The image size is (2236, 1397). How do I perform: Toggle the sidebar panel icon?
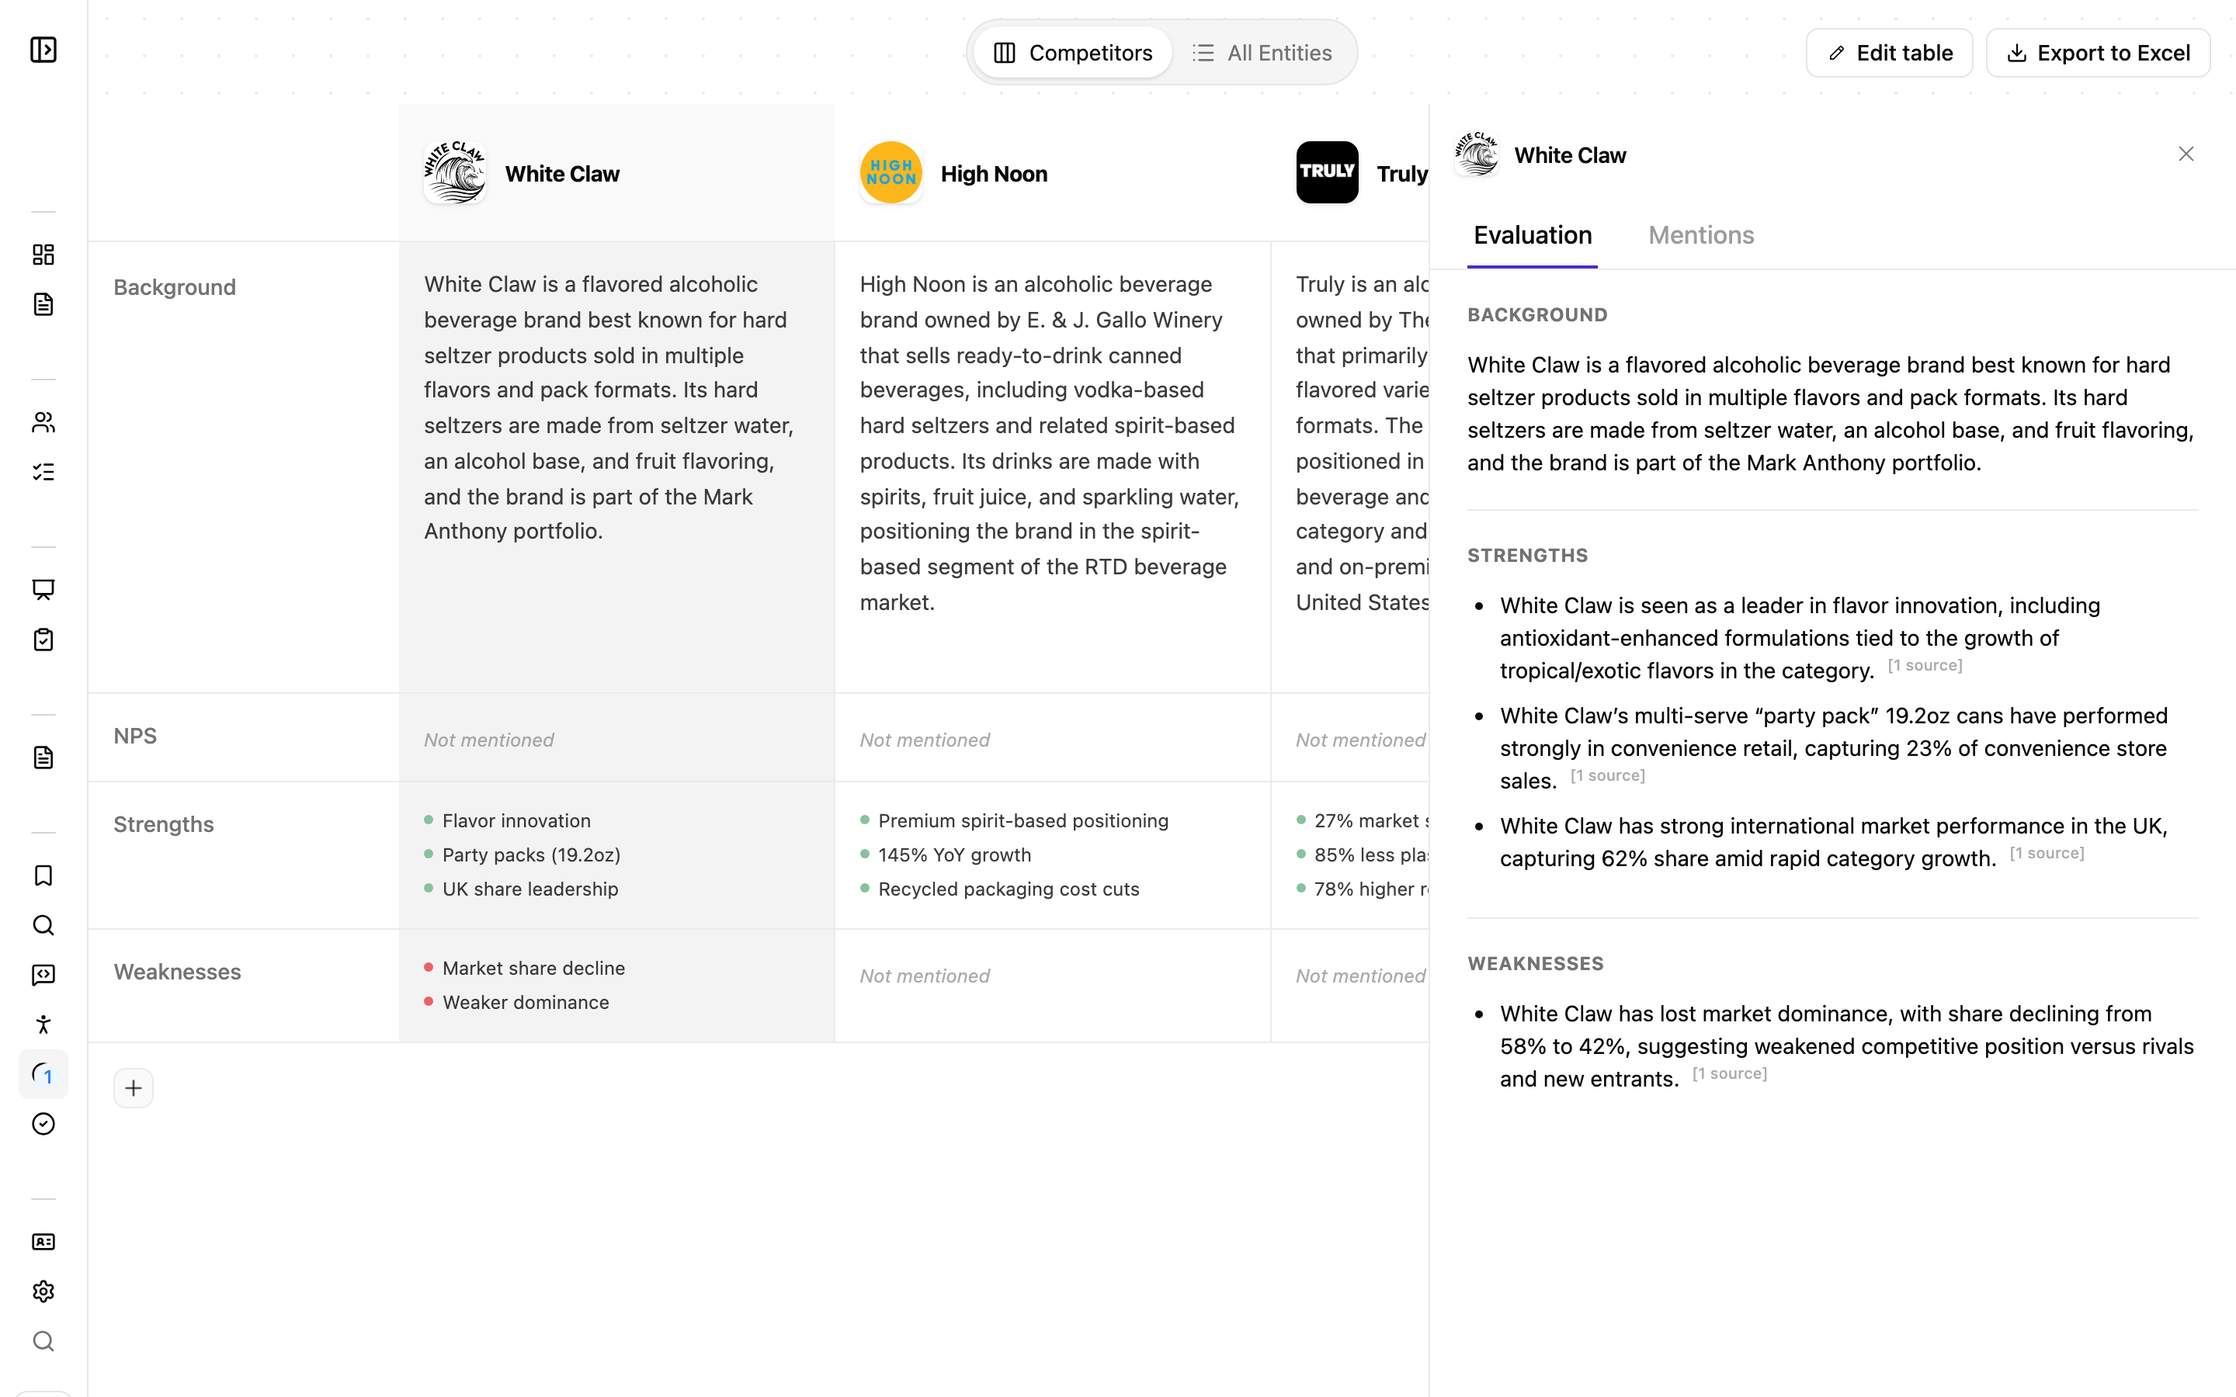pos(43,50)
